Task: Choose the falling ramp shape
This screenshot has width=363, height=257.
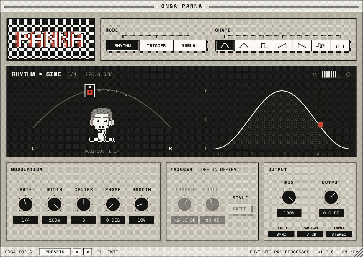Action: (302, 46)
